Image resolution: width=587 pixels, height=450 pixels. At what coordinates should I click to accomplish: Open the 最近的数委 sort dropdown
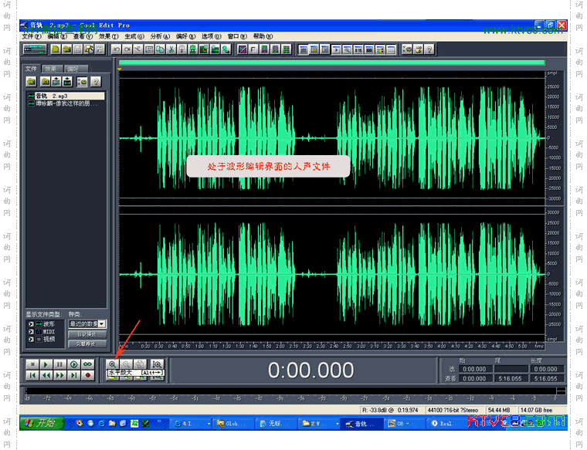102,323
